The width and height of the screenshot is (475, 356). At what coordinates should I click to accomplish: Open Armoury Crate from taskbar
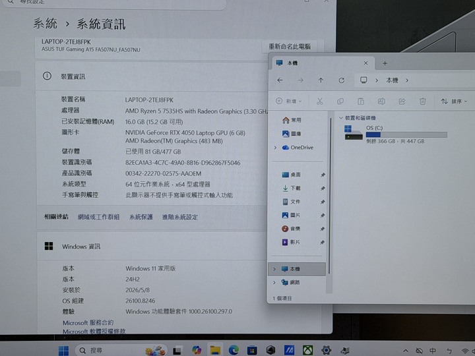[270, 351]
